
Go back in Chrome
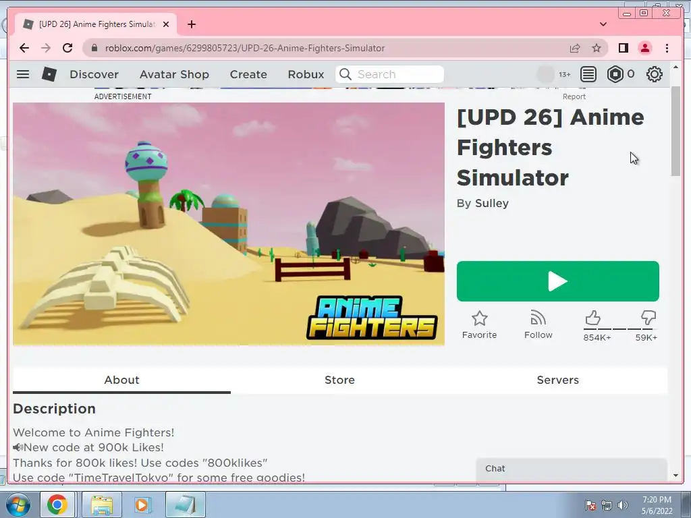pyautogui.click(x=24, y=48)
